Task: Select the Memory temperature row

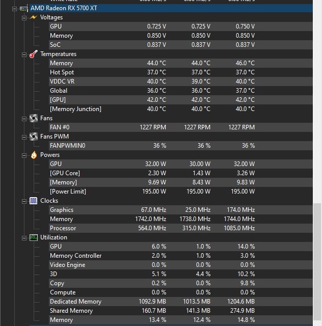Action: (x=180, y=63)
